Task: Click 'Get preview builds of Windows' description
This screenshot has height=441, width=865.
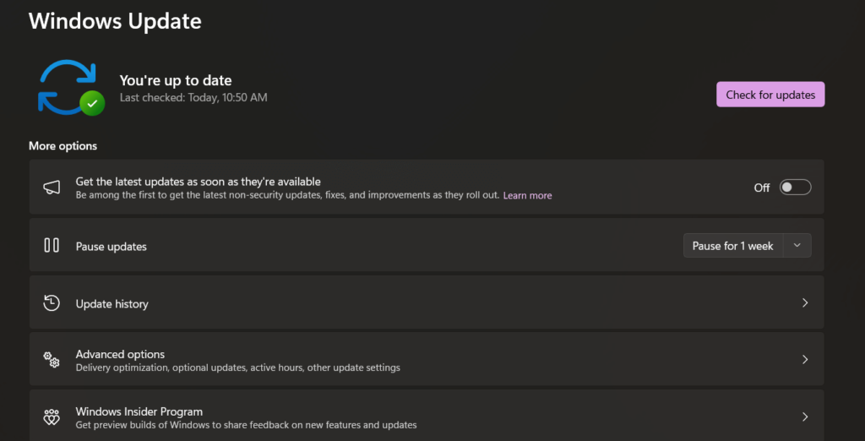Action: click(x=246, y=425)
